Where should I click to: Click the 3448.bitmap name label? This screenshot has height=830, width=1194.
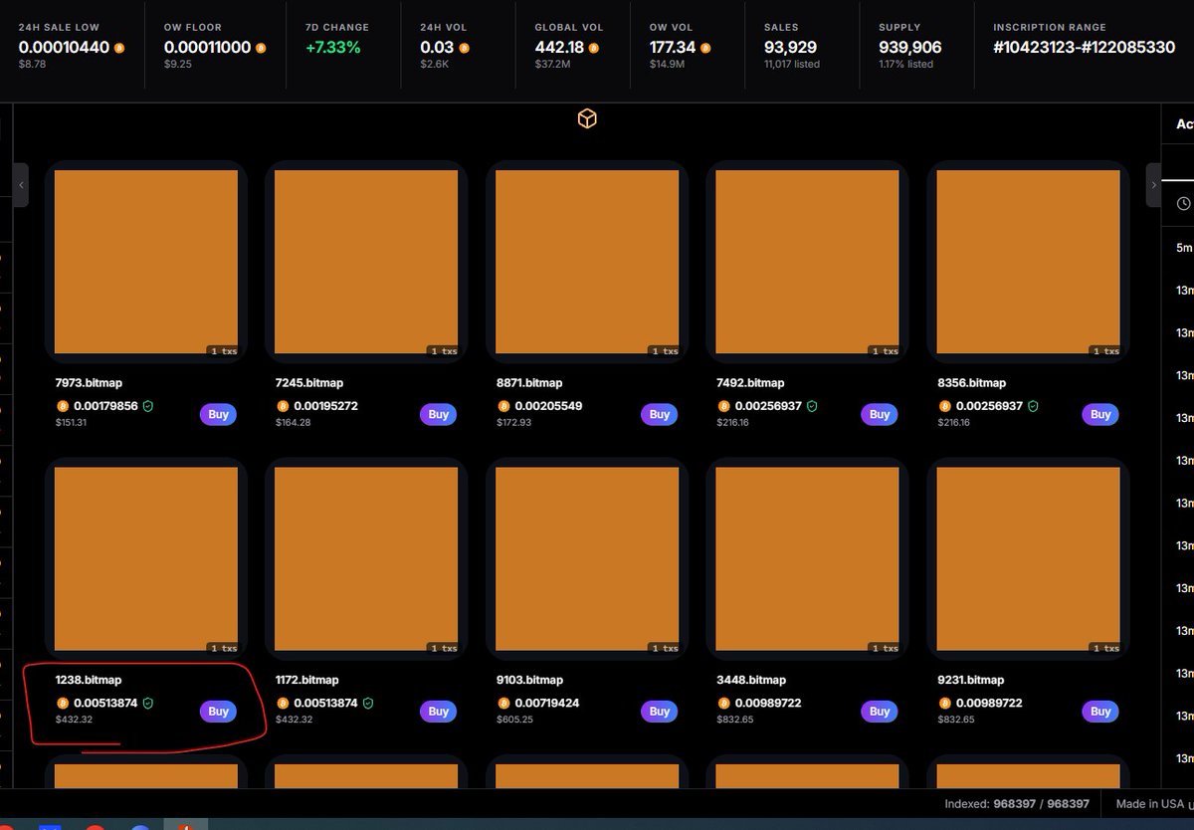tap(751, 681)
